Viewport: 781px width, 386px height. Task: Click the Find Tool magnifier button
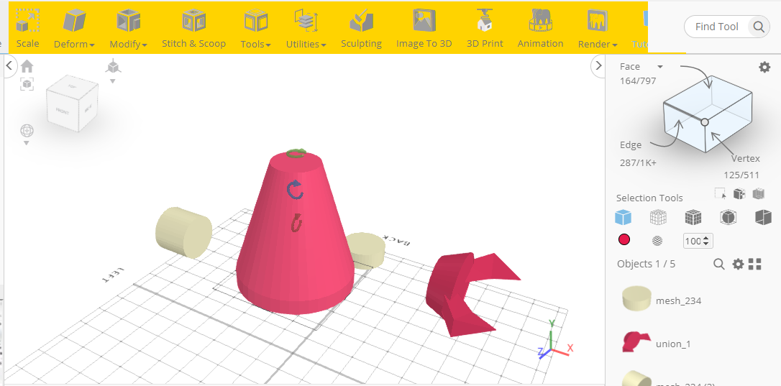(759, 27)
